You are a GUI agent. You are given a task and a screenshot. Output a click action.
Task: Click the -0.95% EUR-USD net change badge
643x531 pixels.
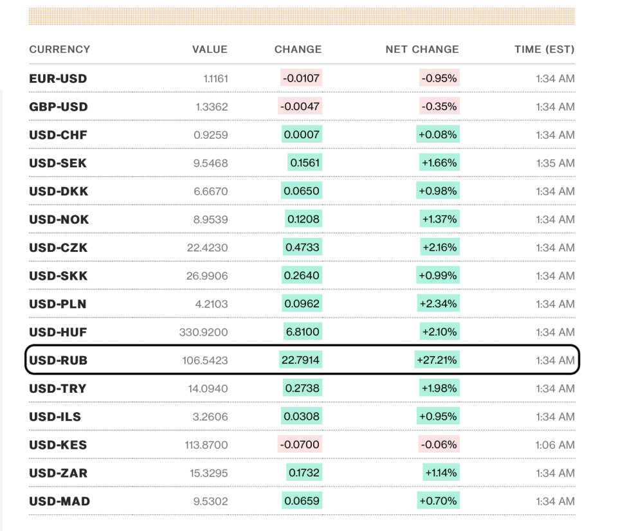[x=439, y=78]
